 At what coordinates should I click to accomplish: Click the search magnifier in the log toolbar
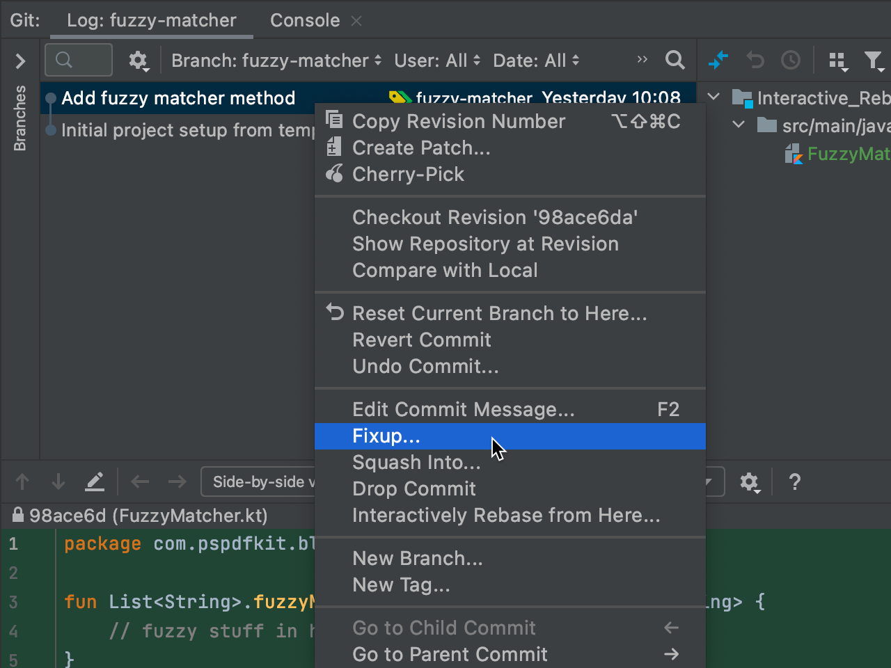[x=675, y=61]
